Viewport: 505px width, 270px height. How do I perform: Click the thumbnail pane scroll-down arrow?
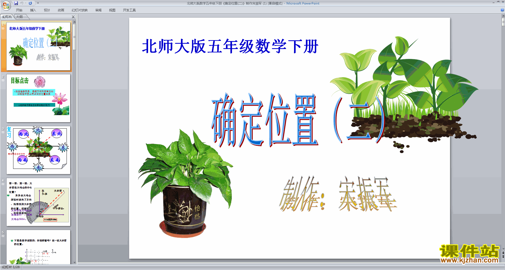coord(74,262)
